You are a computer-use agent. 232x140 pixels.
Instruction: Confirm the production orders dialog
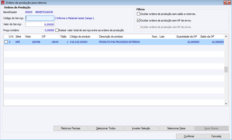click(x=189, y=136)
